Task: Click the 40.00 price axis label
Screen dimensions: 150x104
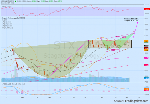Action: [x=146, y=70]
